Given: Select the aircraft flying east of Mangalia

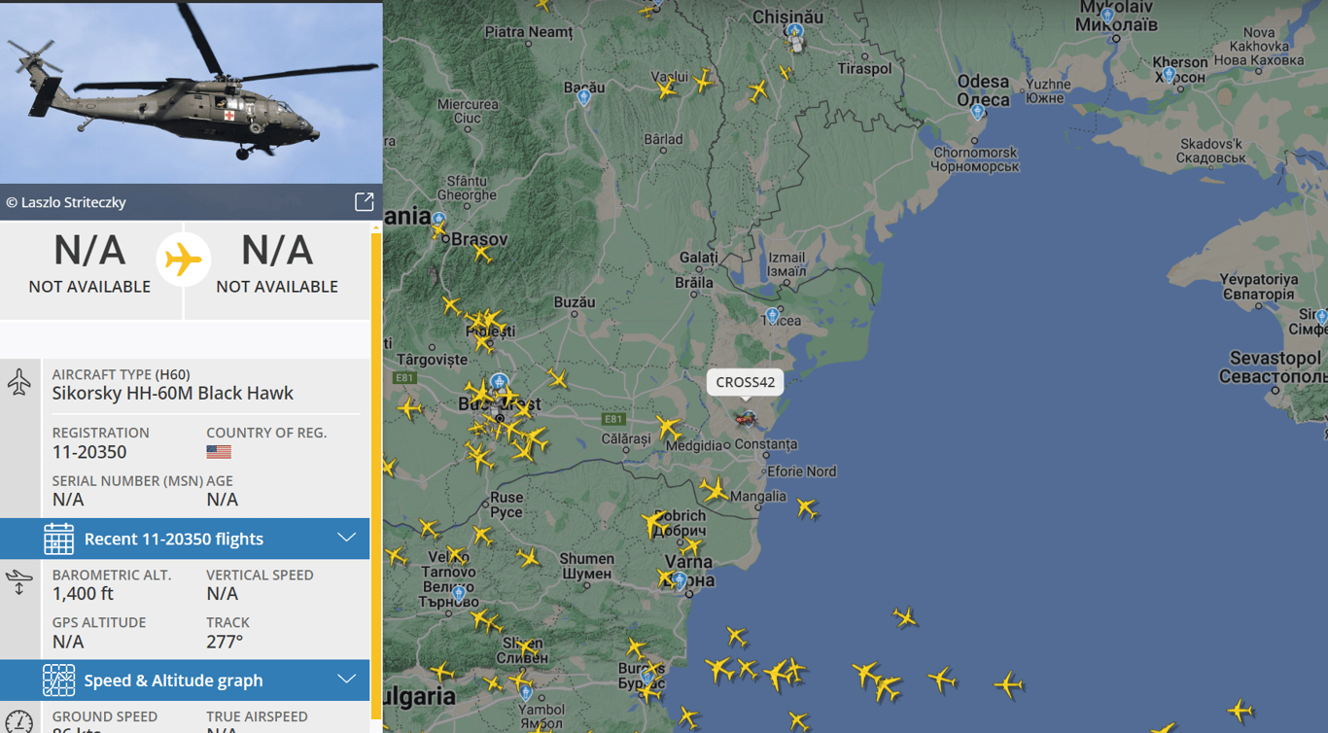Looking at the screenshot, I should [806, 507].
